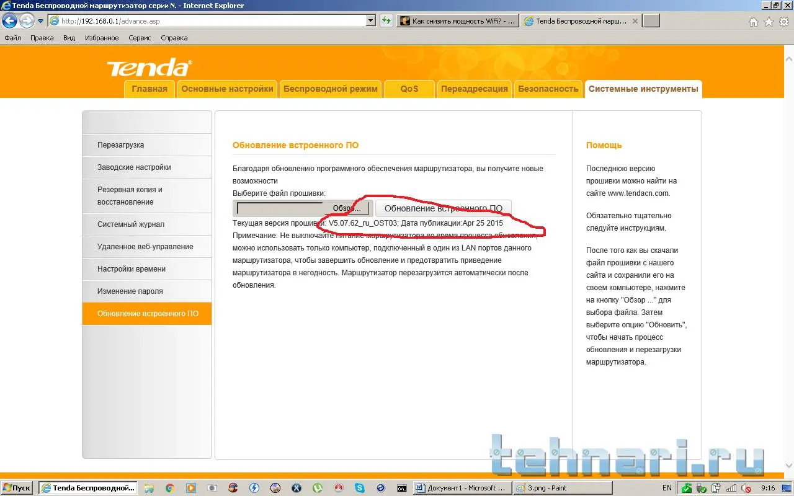Image resolution: width=794 pixels, height=496 pixels.
Task: Switch to the 'Как снизить мощность WiFi' tab
Action: coord(457,21)
